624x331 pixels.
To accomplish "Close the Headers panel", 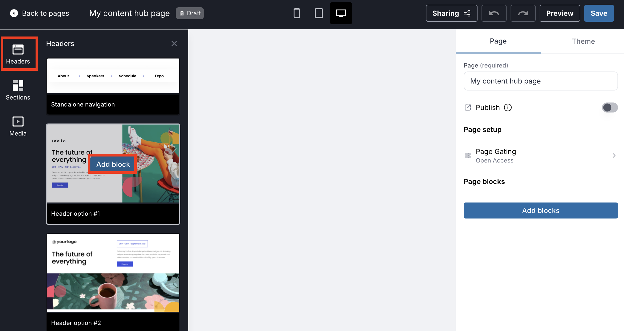I will pos(174,43).
